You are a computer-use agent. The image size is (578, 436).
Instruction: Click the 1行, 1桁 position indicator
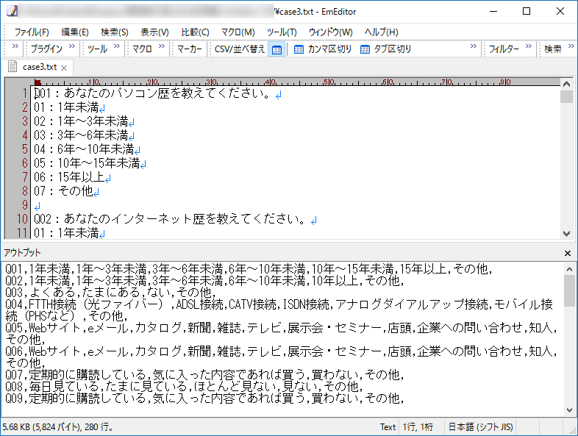pos(418,427)
